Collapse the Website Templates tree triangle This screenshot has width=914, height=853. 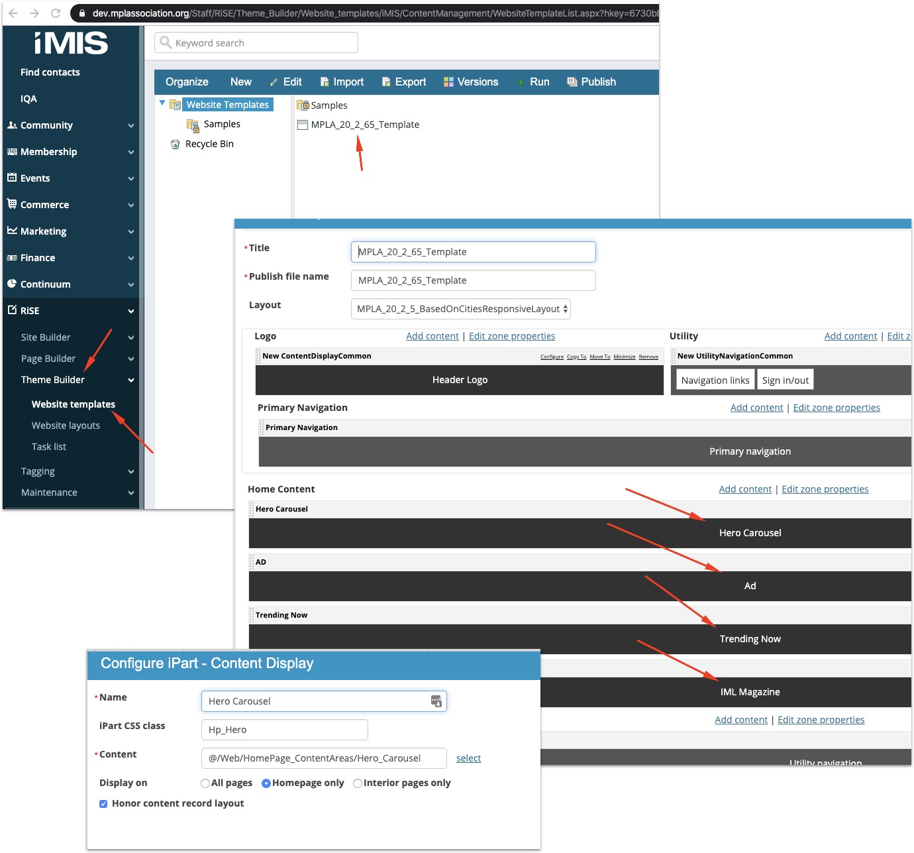coord(162,103)
